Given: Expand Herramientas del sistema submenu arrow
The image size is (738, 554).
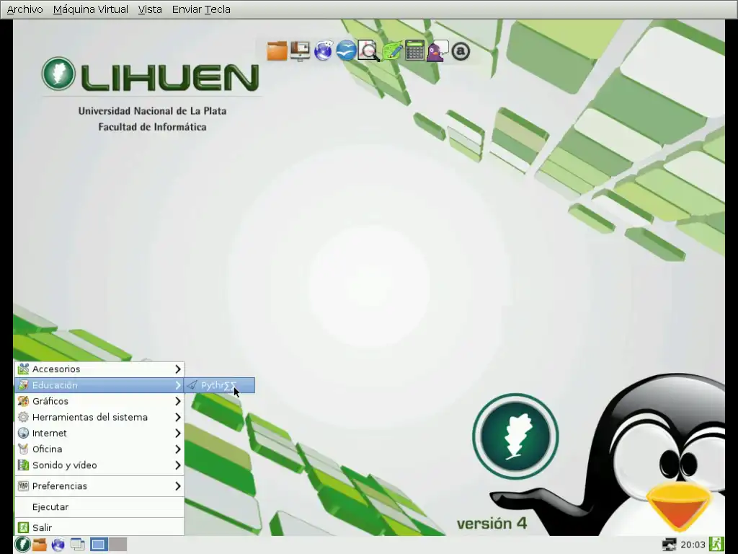Looking at the screenshot, I should [x=177, y=417].
